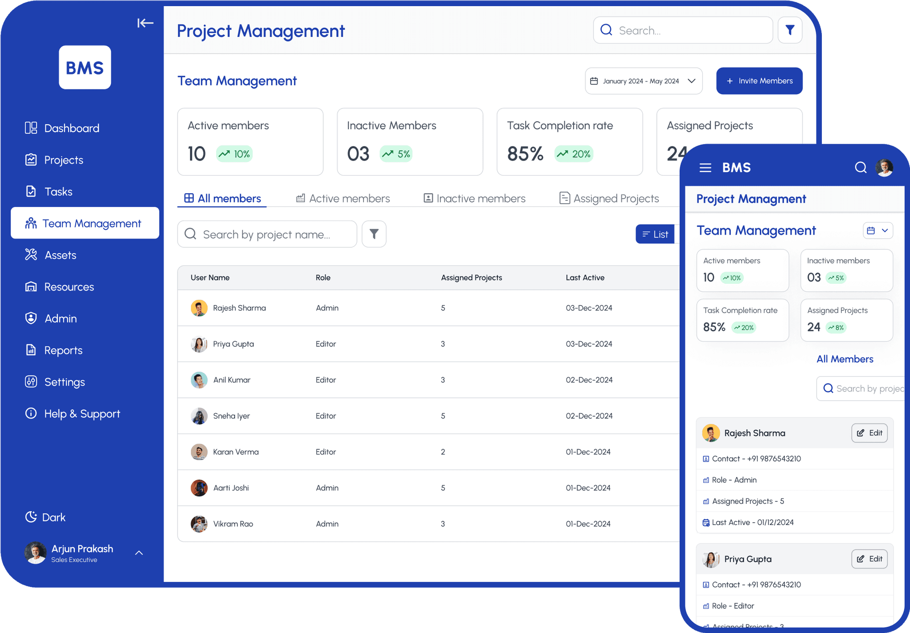Click the search by project name field
The width and height of the screenshot is (910, 633).
[x=267, y=234]
